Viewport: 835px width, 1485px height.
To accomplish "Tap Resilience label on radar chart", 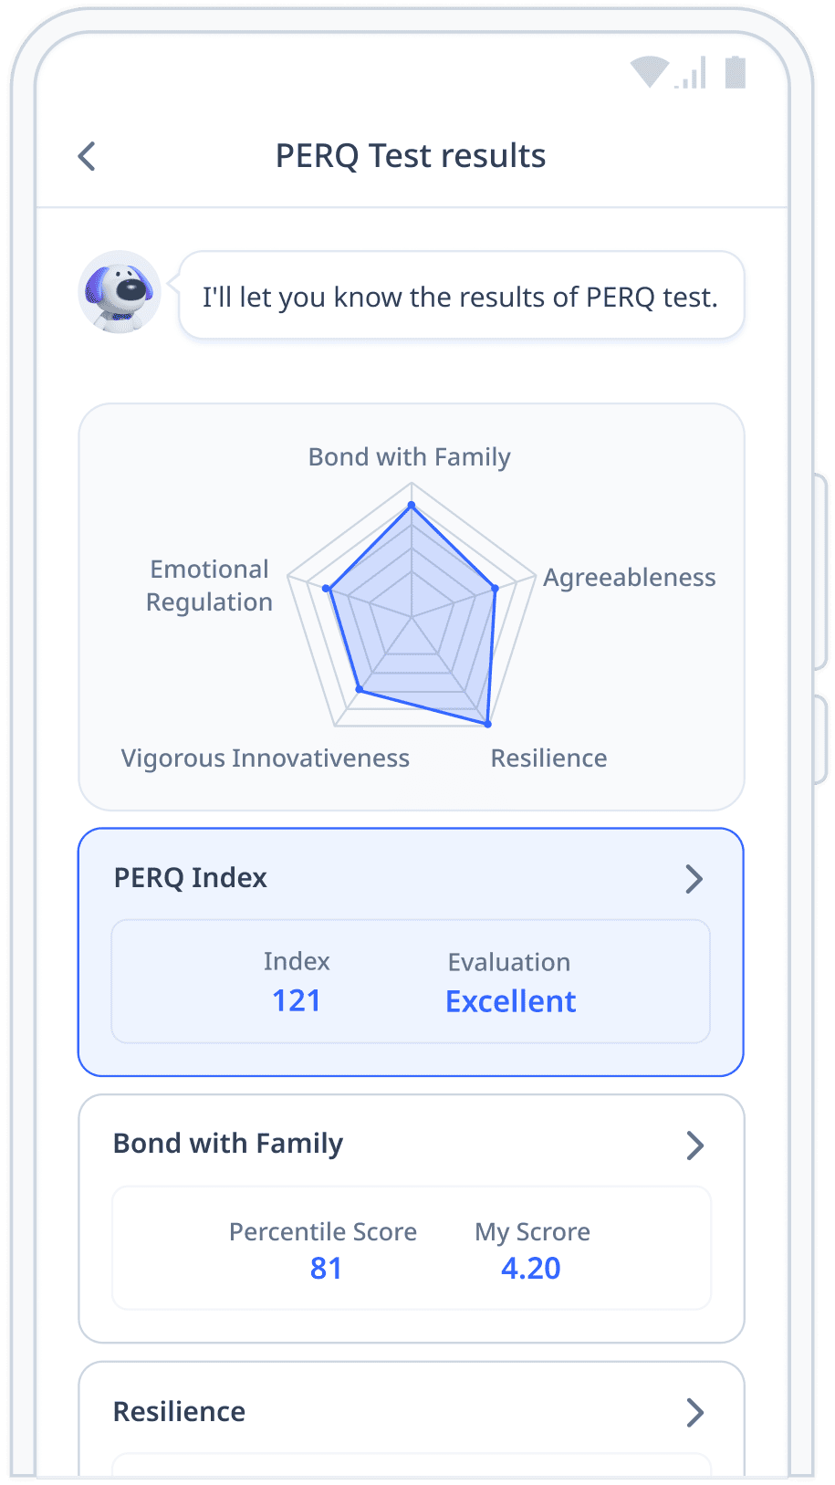I will pos(549,758).
